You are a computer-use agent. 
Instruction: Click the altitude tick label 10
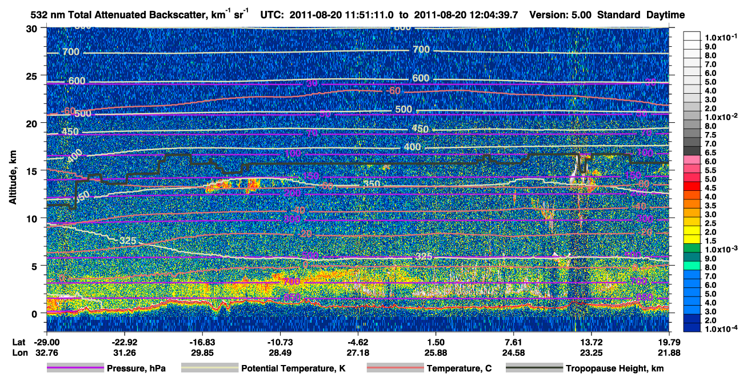(x=33, y=218)
